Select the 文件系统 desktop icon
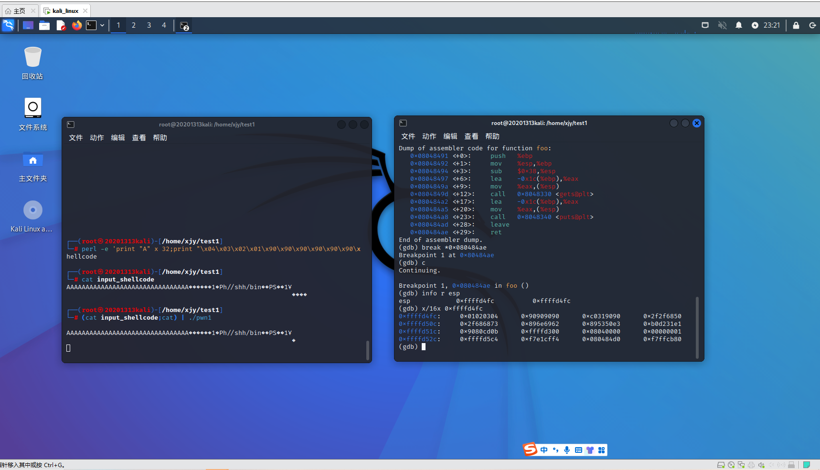The height and width of the screenshot is (470, 820). 33,115
